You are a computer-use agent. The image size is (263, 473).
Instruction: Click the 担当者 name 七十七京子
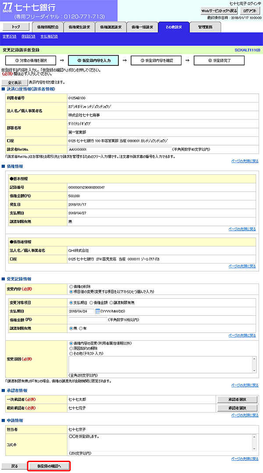(77, 429)
